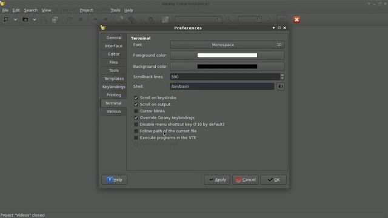This screenshot has width=388, height=218.
Task: Click the roll-up arrow in Preferences title bar
Action: coord(273,28)
